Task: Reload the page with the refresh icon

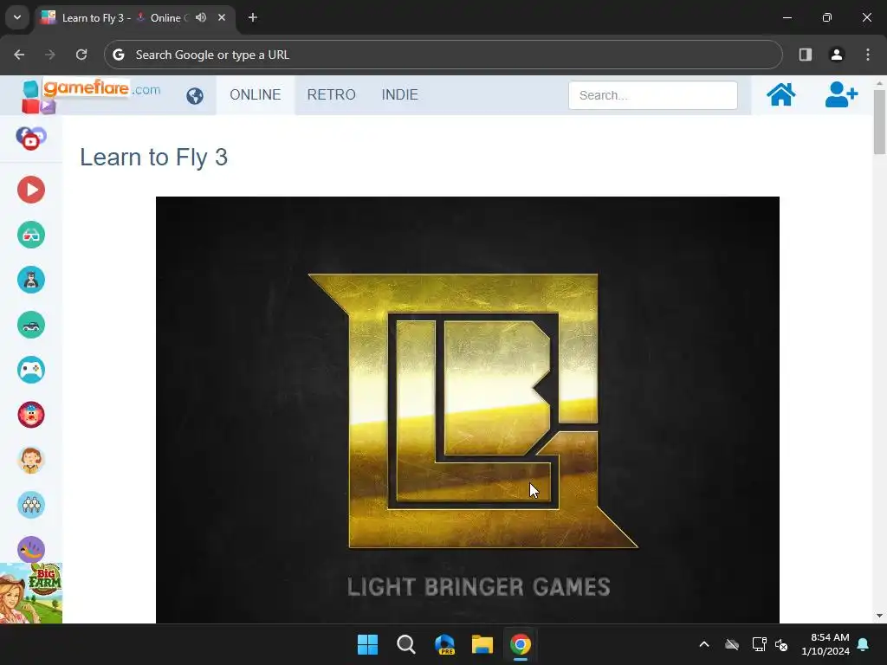Action: 81,55
